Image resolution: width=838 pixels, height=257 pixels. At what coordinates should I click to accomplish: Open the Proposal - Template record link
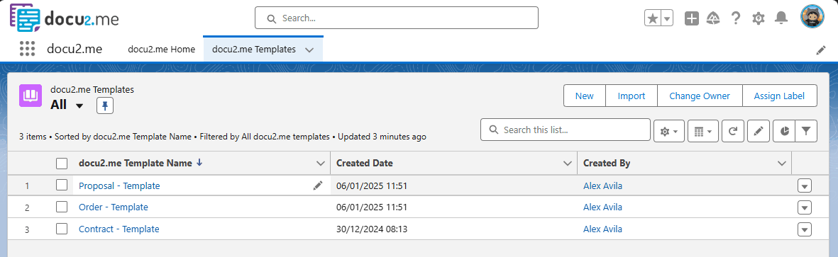119,185
